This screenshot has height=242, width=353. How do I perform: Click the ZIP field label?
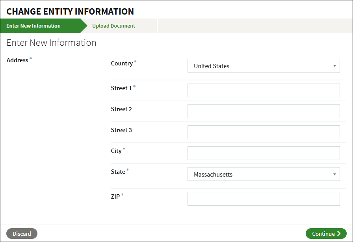pos(115,197)
